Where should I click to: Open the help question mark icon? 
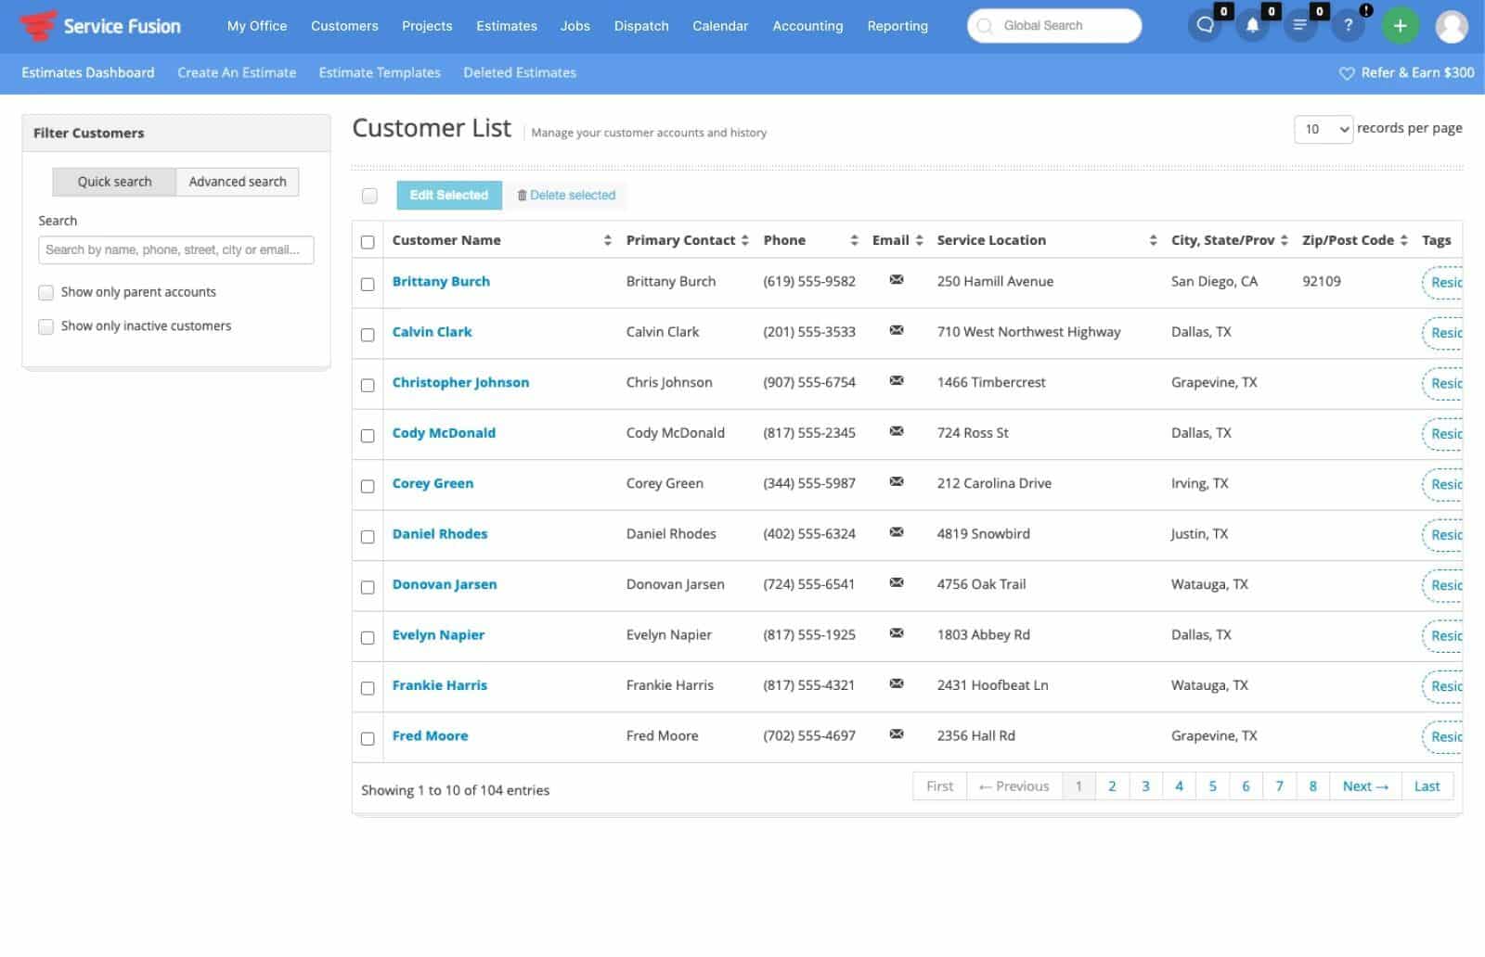coord(1348,25)
